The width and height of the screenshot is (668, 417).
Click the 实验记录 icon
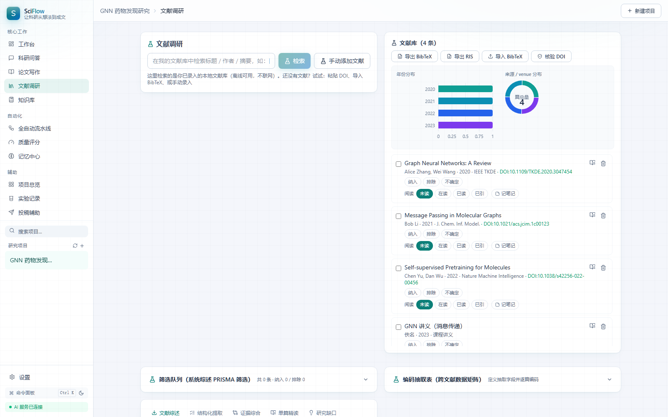point(11,198)
